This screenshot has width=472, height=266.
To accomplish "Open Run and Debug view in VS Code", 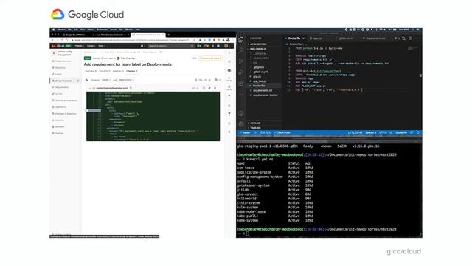I will tap(241, 72).
